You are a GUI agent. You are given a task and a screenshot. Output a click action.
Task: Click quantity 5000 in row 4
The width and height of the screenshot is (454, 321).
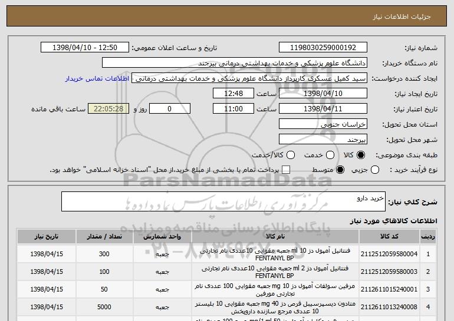[x=104, y=307]
